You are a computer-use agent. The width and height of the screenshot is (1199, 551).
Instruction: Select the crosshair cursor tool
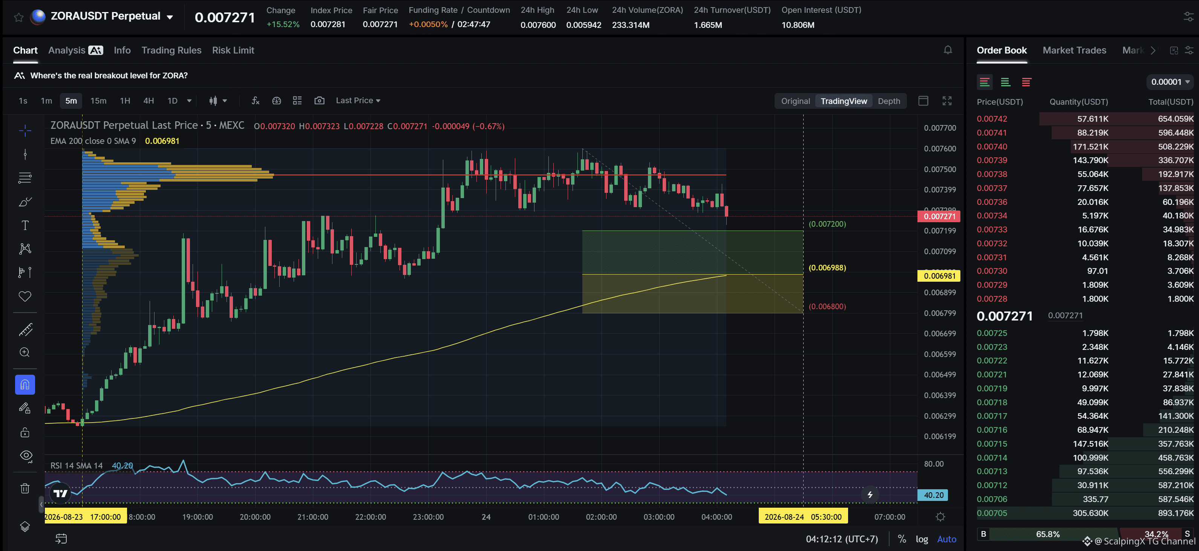click(25, 130)
